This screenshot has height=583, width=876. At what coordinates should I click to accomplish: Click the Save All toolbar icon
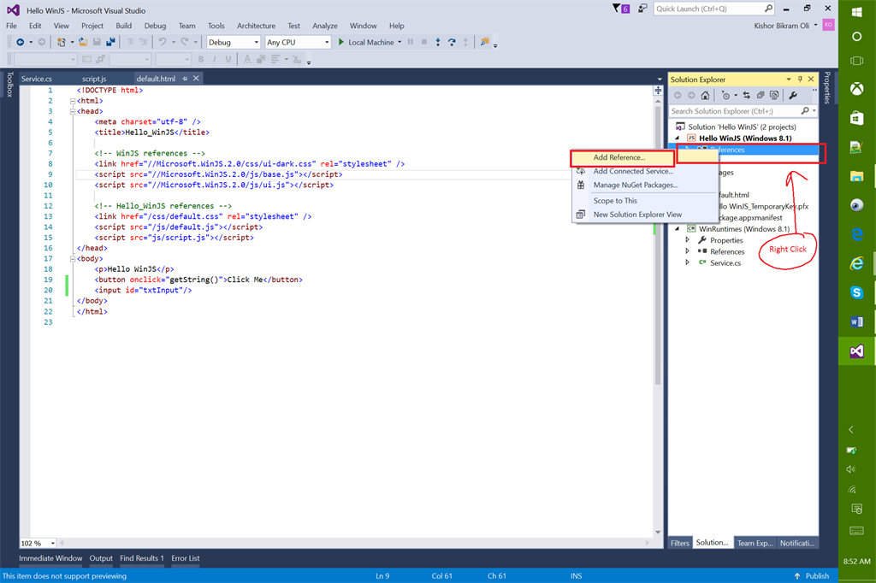click(x=110, y=42)
